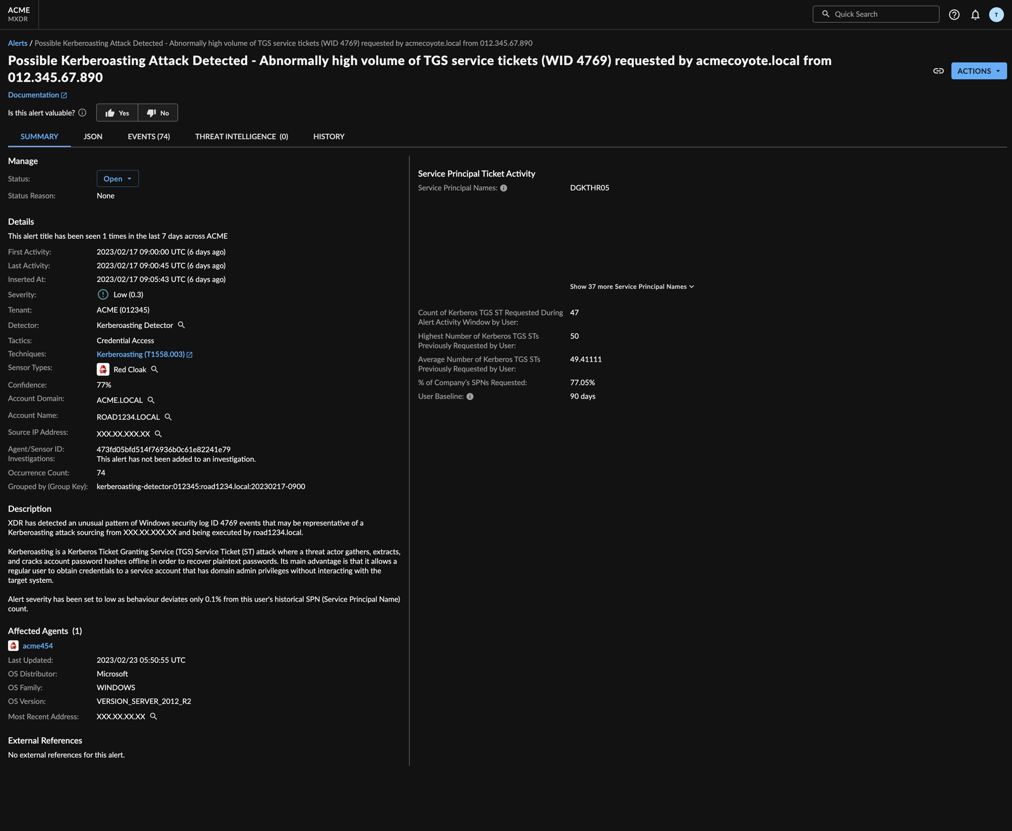The height and width of the screenshot is (831, 1012).
Task: Select the Group Key value text
Action: pos(201,487)
